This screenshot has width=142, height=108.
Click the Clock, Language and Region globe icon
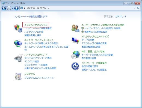[75, 55]
